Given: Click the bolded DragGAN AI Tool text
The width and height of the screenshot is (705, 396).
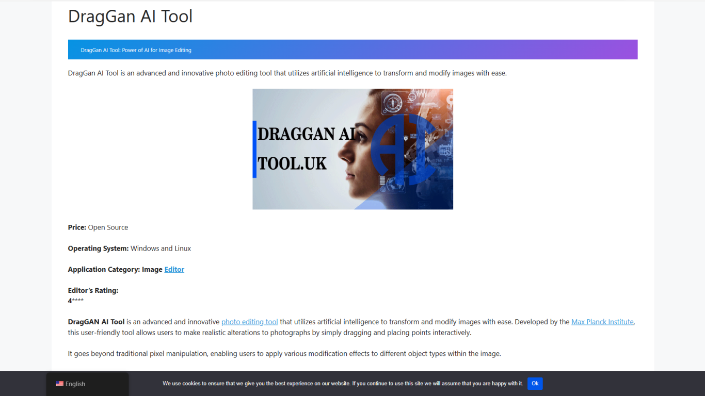Looking at the screenshot, I should coord(96,321).
